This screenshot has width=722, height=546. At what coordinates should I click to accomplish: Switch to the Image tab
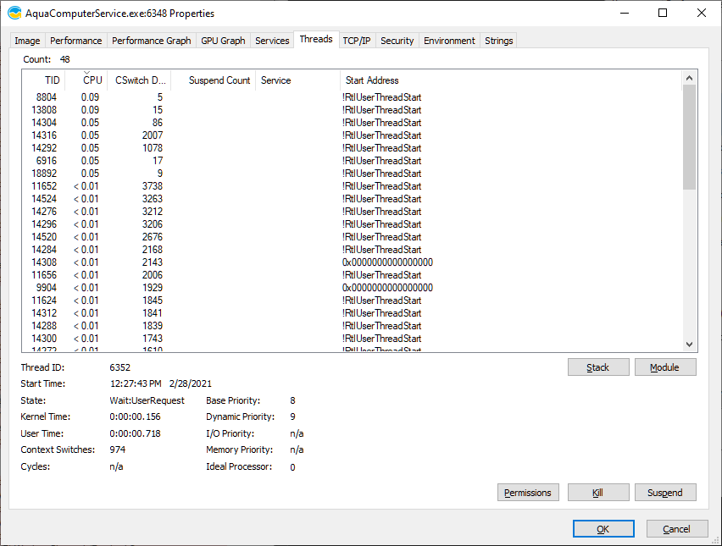[27, 41]
